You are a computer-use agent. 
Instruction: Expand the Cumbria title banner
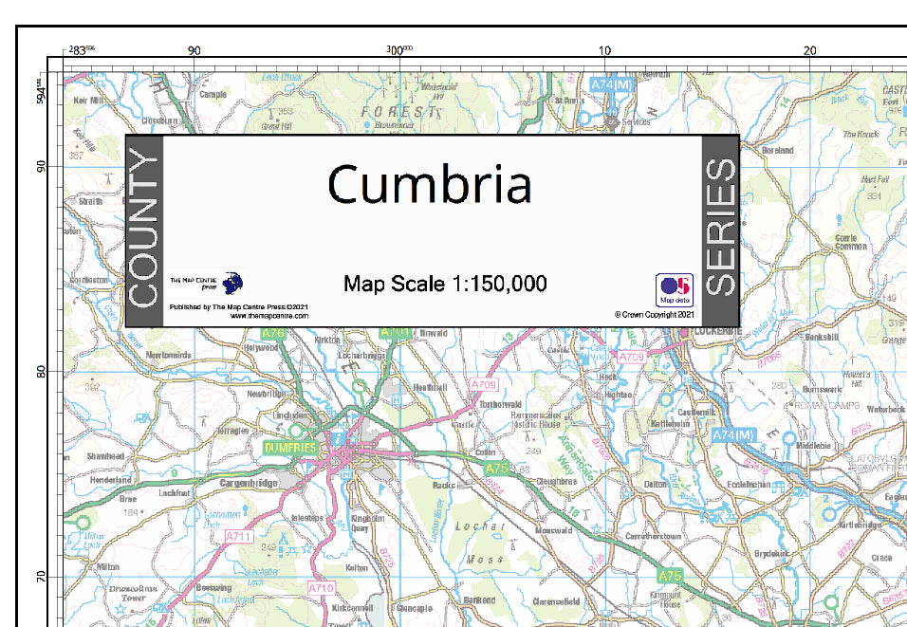pos(431,188)
